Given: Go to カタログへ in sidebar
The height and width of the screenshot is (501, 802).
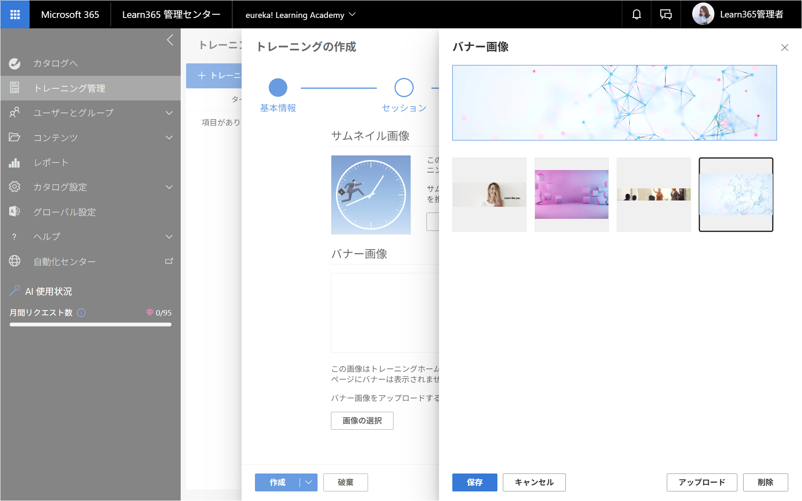Looking at the screenshot, I should point(90,63).
